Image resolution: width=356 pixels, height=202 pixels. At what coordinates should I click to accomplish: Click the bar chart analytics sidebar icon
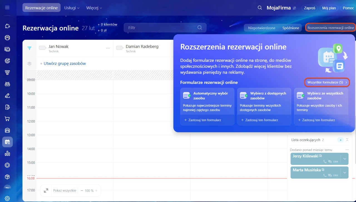tap(7, 154)
